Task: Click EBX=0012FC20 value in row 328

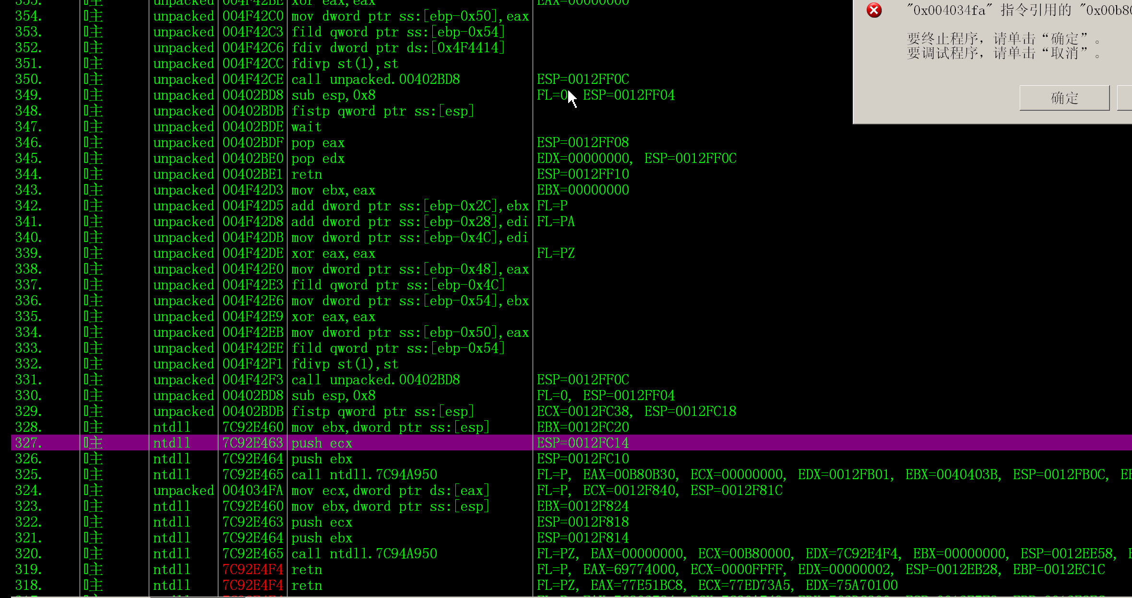Action: tap(583, 427)
